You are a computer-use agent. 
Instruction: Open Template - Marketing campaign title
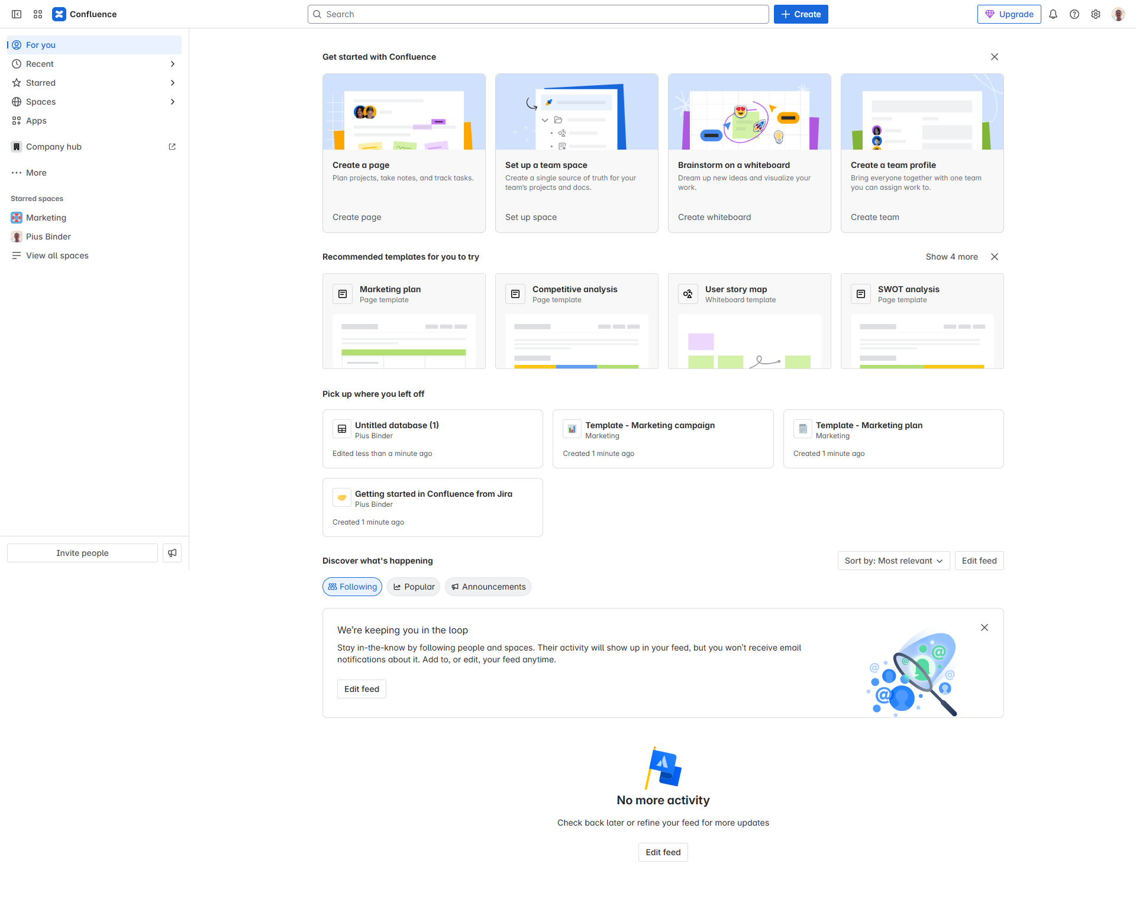tap(650, 425)
